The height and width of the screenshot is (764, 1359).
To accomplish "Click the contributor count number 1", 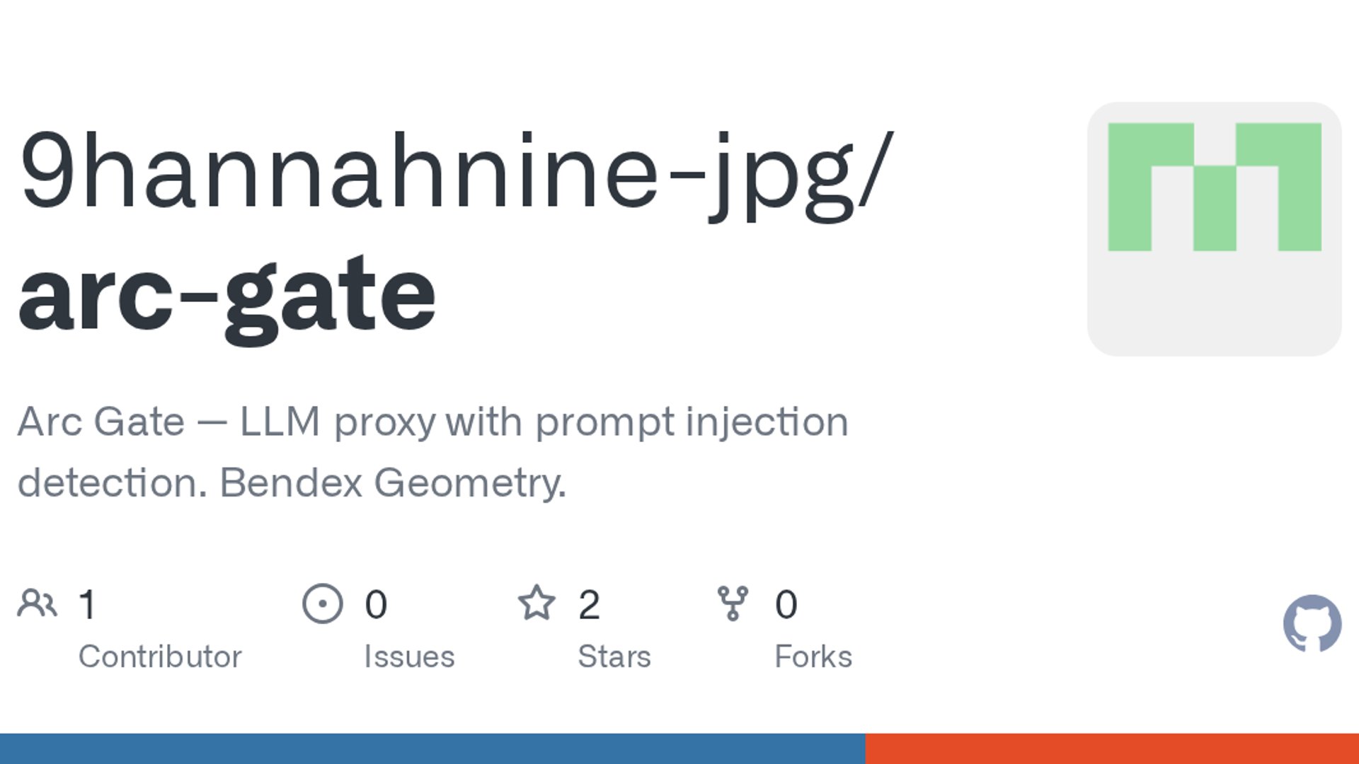I will 87,605.
